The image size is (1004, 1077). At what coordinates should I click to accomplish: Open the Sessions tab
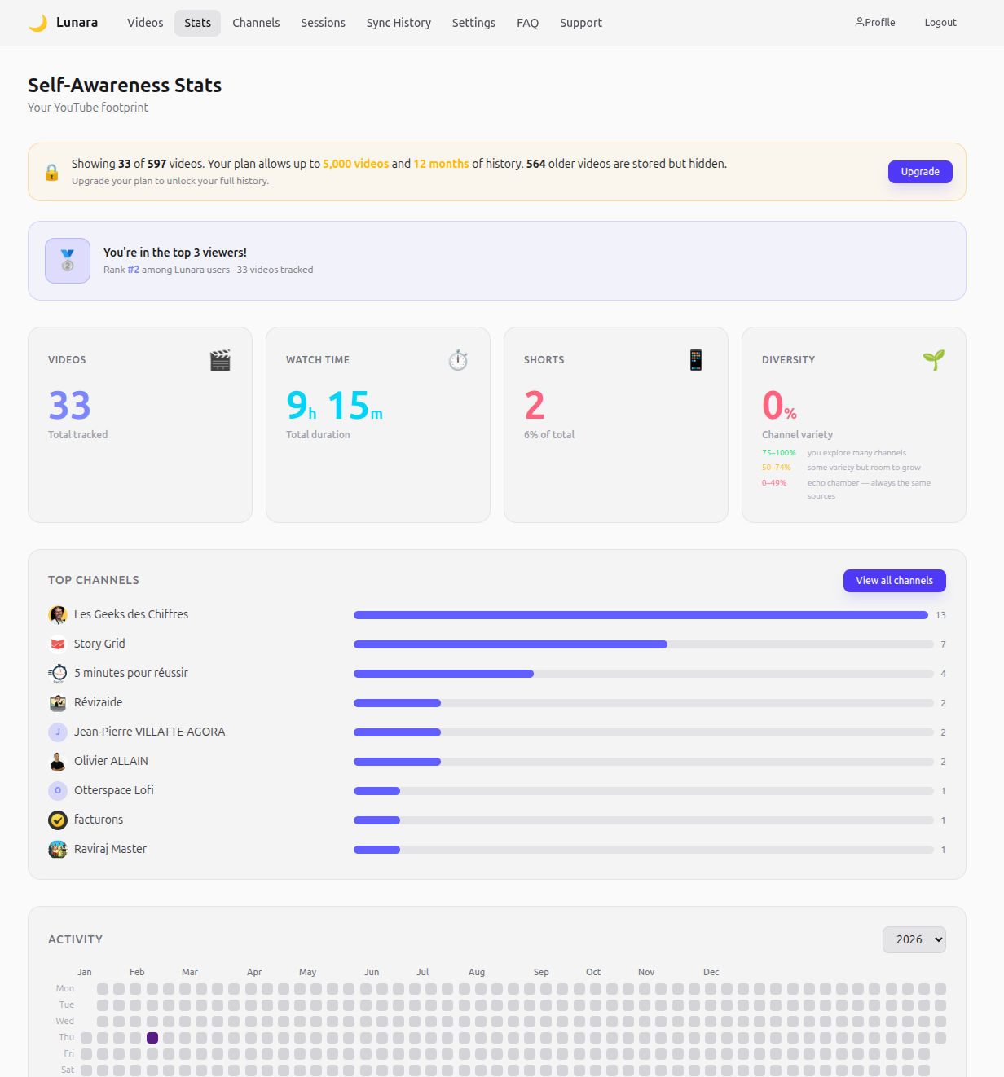(323, 23)
